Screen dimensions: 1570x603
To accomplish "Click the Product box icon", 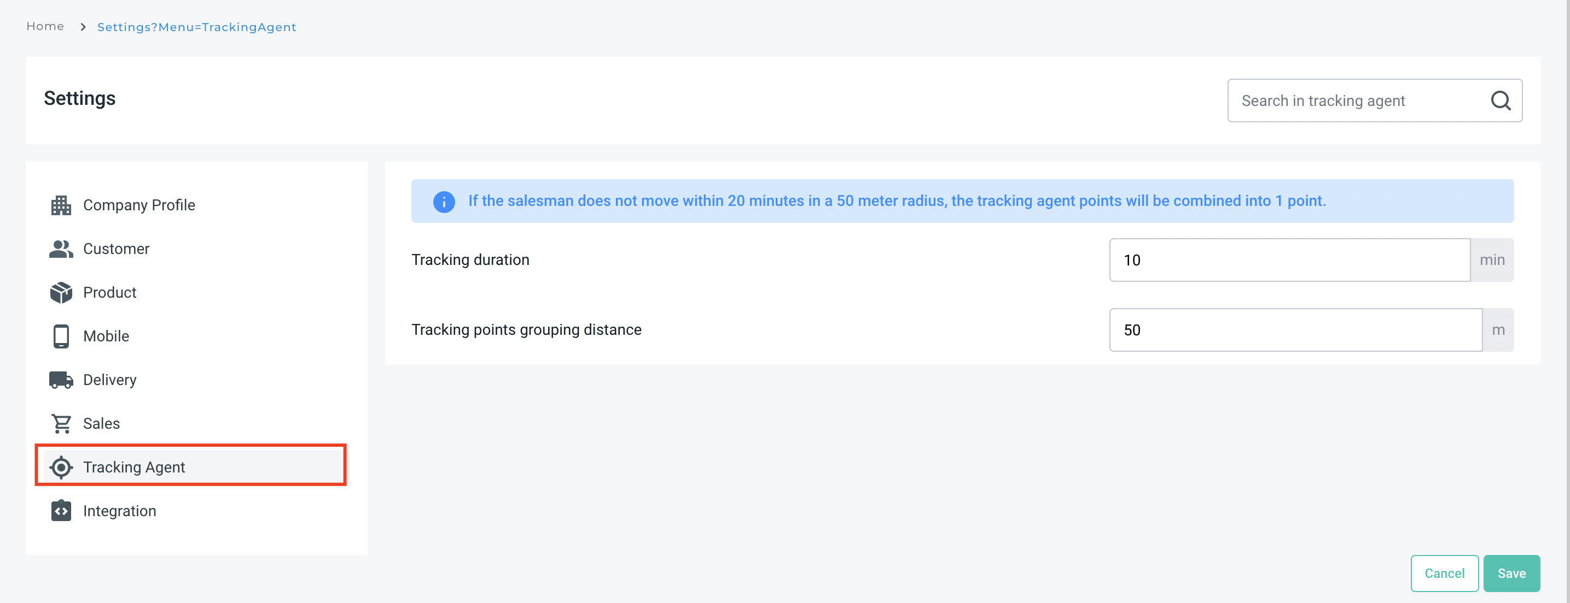I will [x=61, y=293].
